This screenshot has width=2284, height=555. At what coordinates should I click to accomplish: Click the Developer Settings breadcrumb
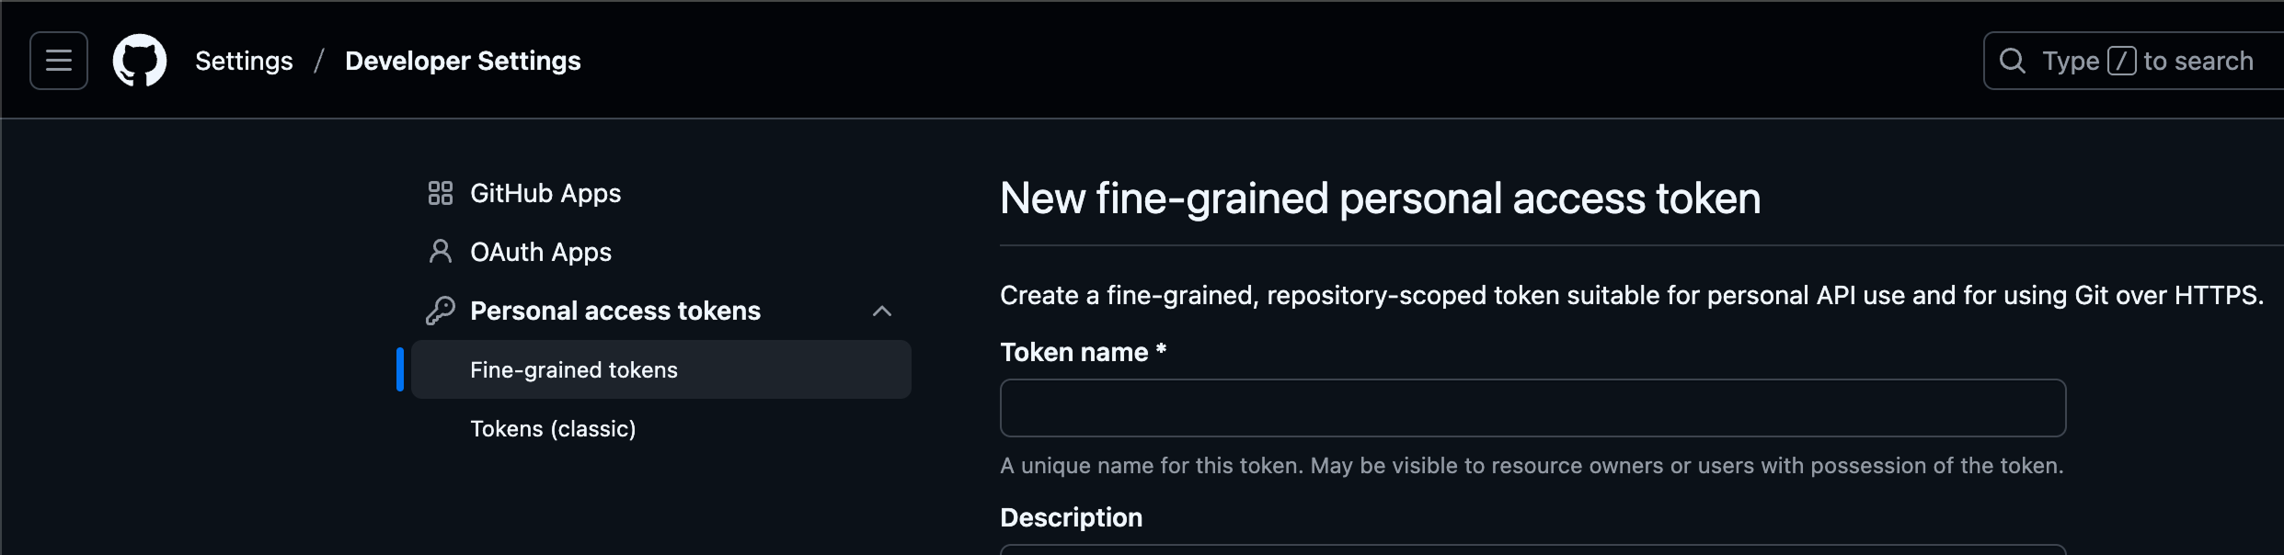click(x=463, y=61)
